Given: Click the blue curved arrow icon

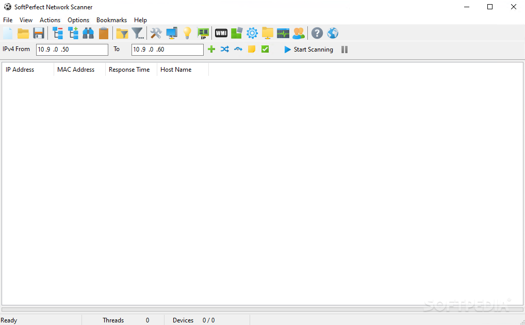Looking at the screenshot, I should coord(238,49).
